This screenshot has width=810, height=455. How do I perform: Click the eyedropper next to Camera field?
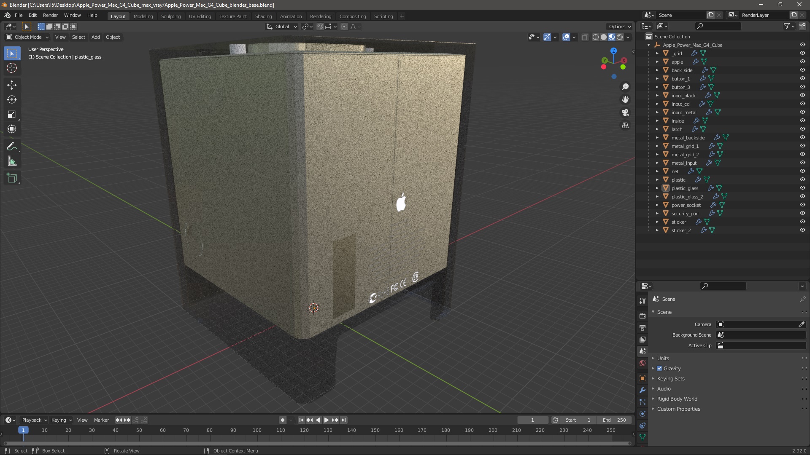coord(802,324)
